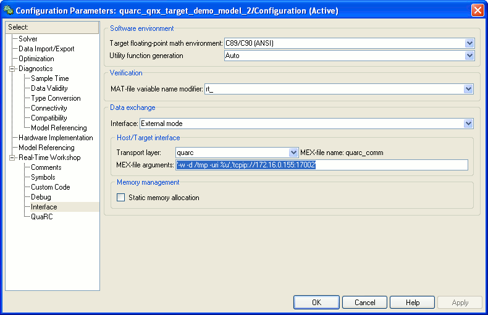Open Data Validity diagnostics
Viewport: 488px width, 315px height.
pos(49,88)
